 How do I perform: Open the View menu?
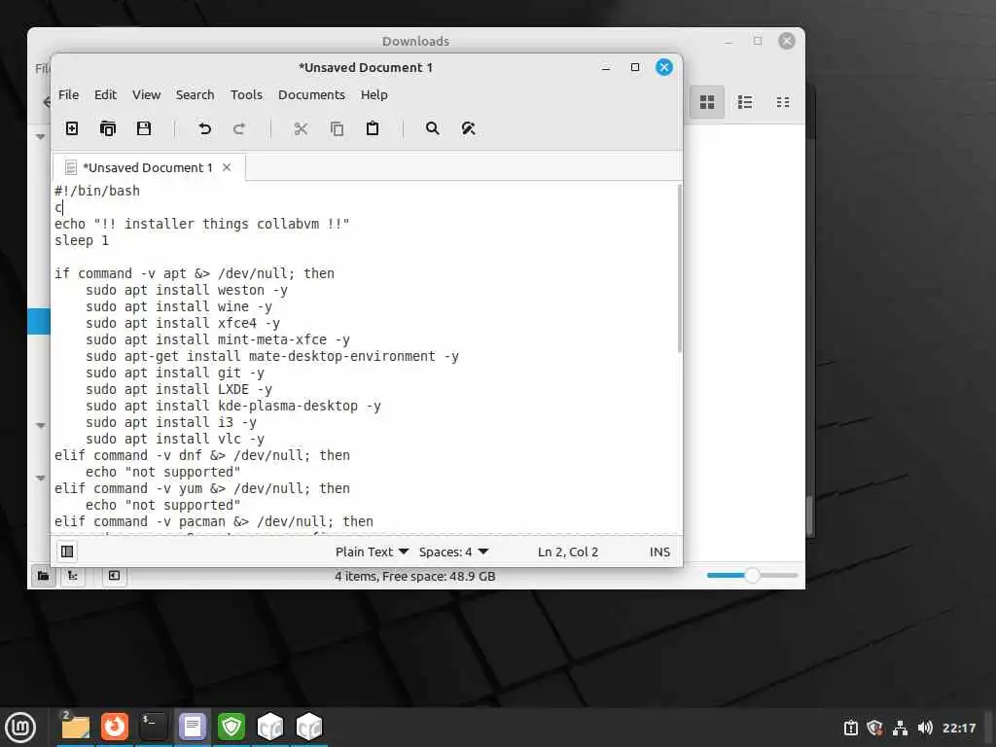coord(146,94)
